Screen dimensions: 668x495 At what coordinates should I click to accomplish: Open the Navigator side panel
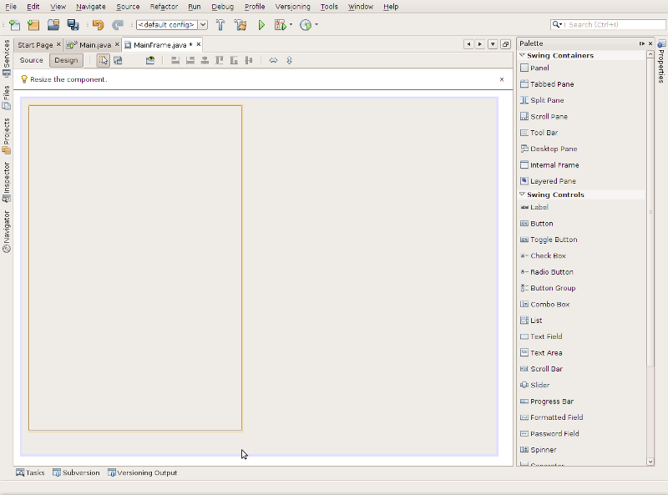coord(7,231)
